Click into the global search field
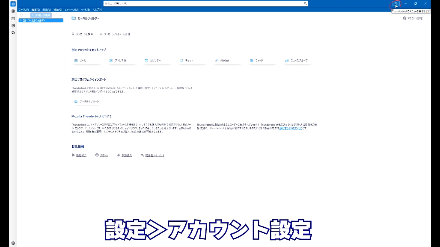 coord(205,3)
